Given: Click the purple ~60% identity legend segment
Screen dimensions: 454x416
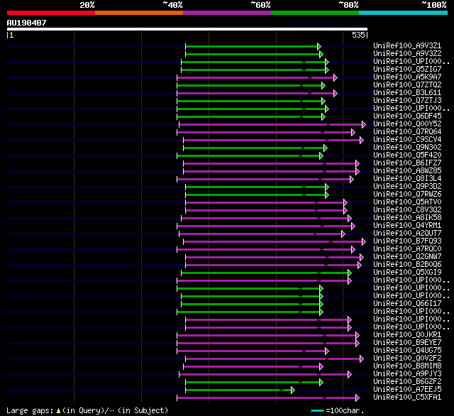Looking at the screenshot, I should click(227, 13).
